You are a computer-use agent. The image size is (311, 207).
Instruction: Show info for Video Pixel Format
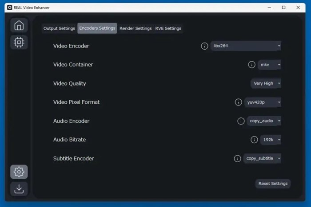[x=239, y=102]
